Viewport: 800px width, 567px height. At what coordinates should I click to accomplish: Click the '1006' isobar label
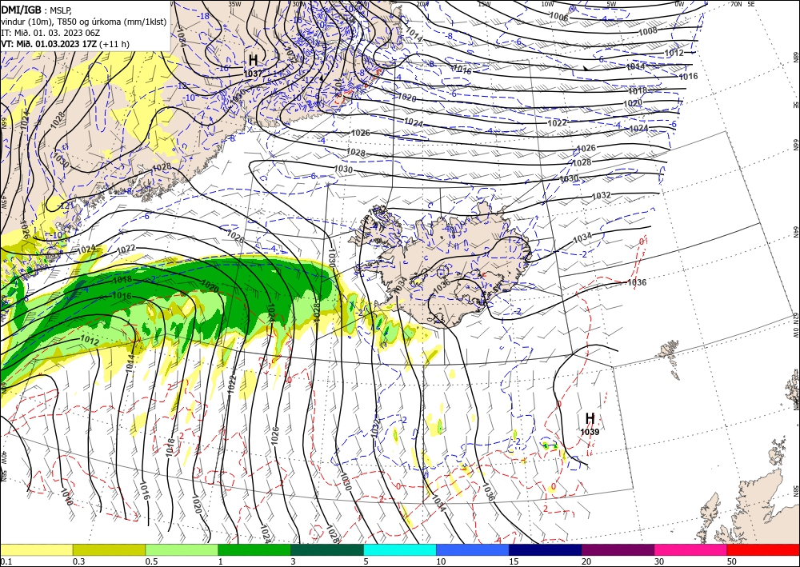(x=558, y=16)
